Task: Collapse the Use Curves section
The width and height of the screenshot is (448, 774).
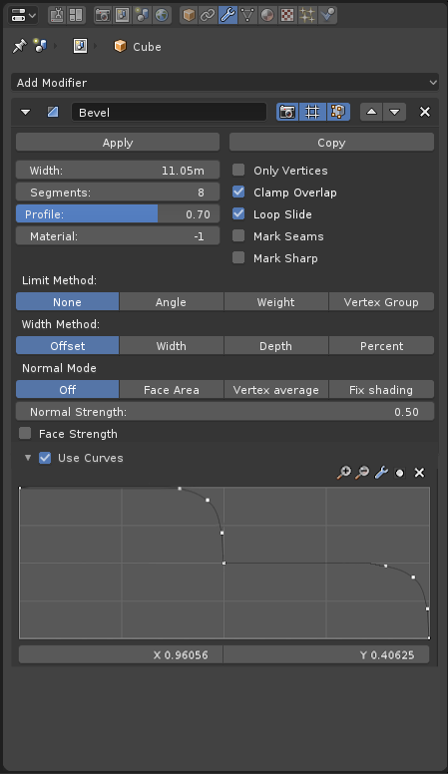Action: coord(28,458)
